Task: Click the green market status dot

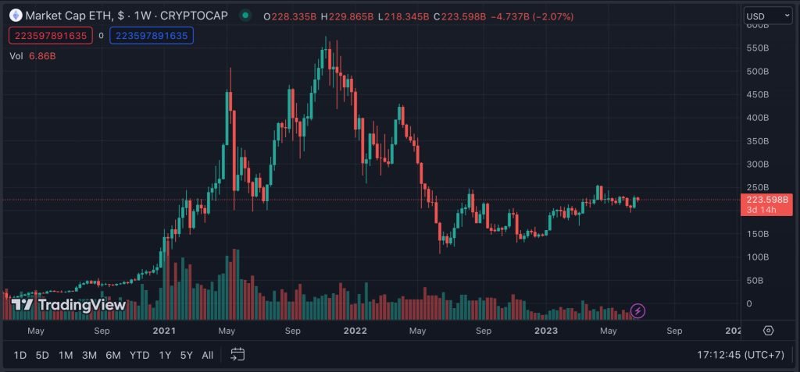Action: tap(245, 16)
